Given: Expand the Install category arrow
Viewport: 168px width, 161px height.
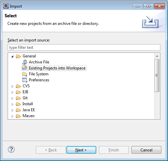Looking at the screenshot, I should point(12,104).
